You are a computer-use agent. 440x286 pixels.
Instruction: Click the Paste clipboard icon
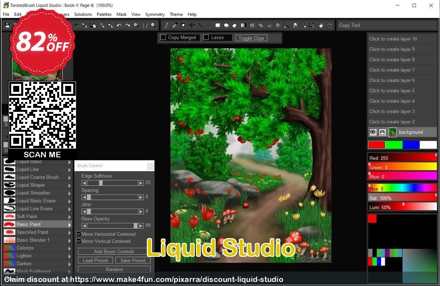point(93,25)
